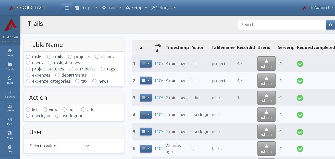Choose the expense_categories radio option
335x159 pixels.
click(28, 81)
